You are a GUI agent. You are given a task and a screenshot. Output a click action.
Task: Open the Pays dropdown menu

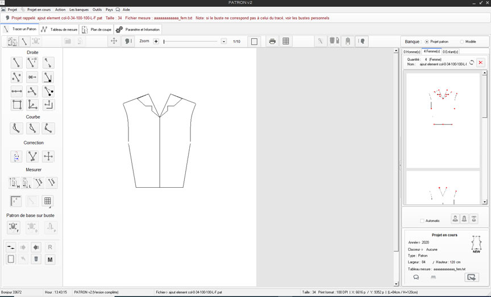109,10
